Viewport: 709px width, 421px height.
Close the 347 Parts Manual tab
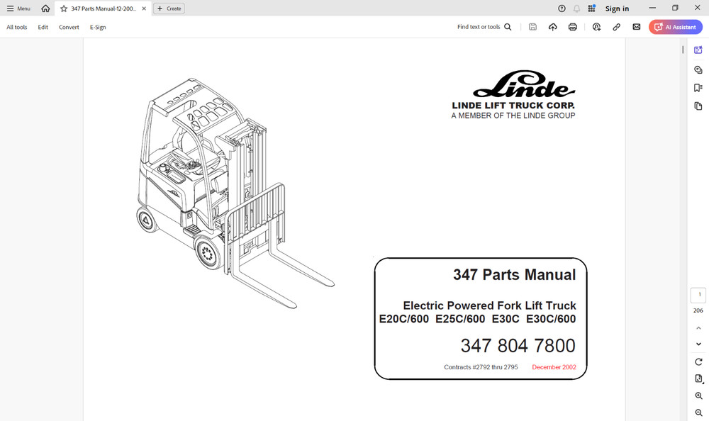point(144,9)
